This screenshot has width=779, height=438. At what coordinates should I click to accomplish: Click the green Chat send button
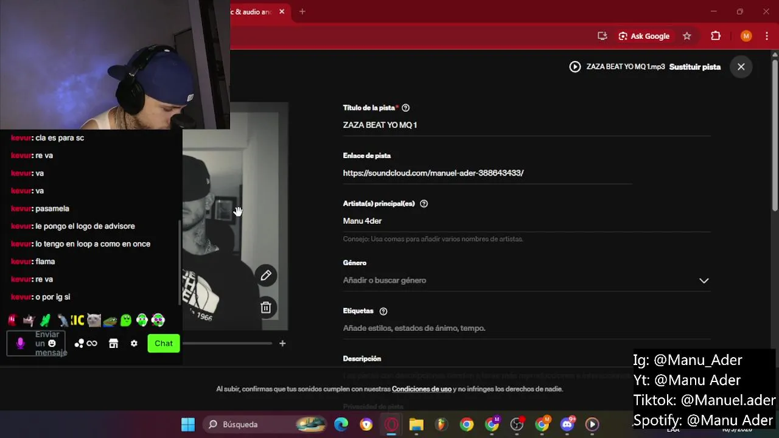click(164, 344)
